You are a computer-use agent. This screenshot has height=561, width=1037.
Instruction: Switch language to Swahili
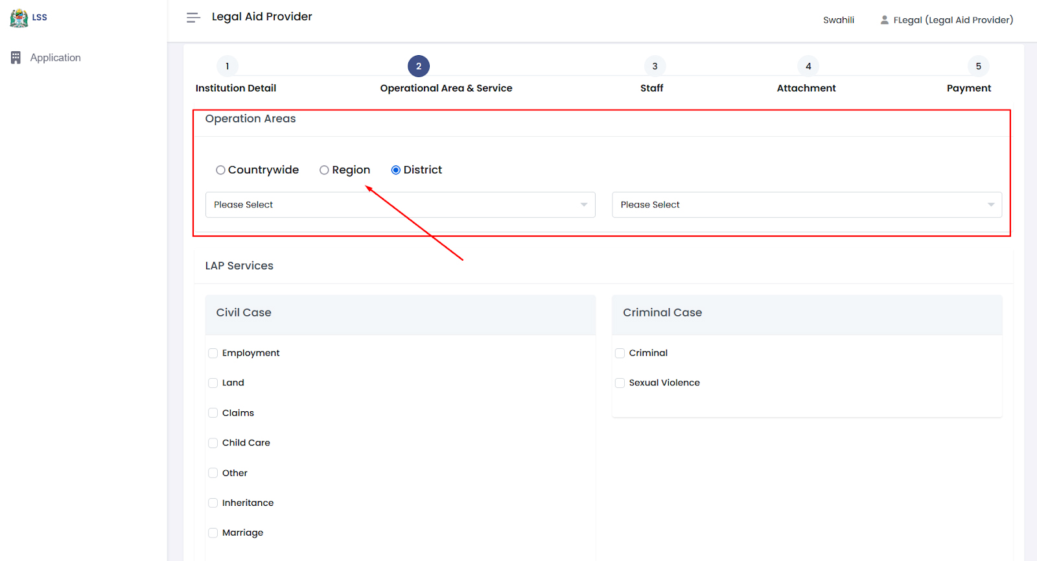tap(838, 20)
